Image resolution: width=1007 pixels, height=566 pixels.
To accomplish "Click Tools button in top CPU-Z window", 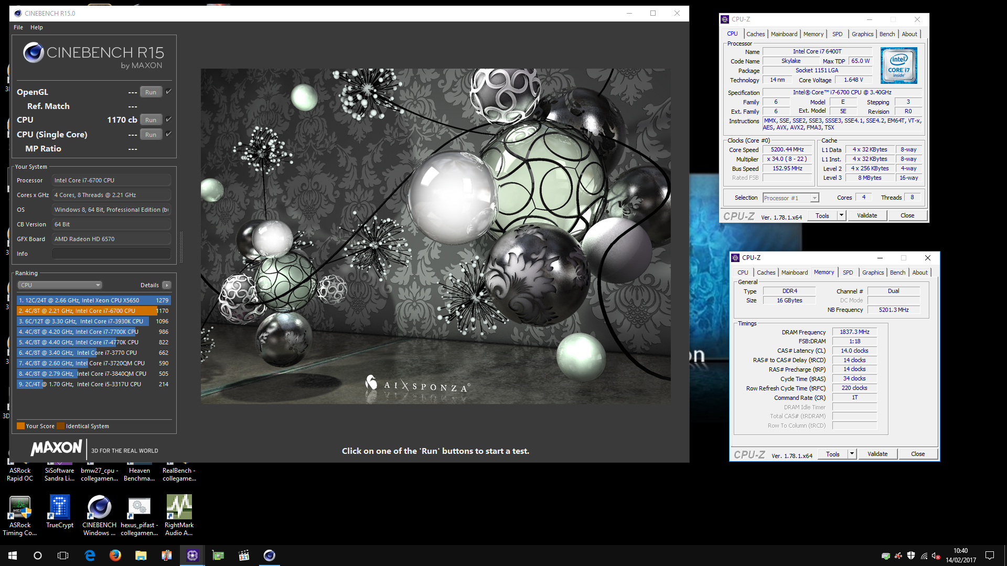I will pyautogui.click(x=822, y=215).
